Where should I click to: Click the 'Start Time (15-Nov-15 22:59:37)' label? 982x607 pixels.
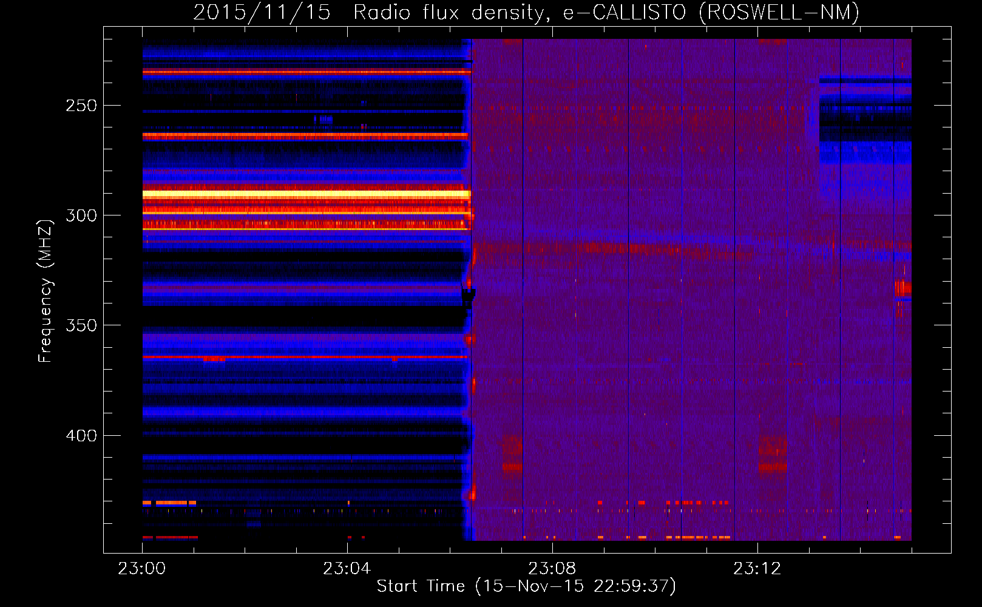[x=526, y=586]
